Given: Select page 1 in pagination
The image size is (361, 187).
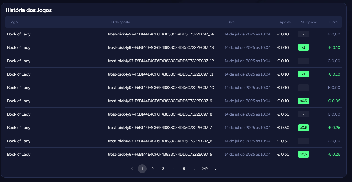Looking at the screenshot, I should (142, 169).
